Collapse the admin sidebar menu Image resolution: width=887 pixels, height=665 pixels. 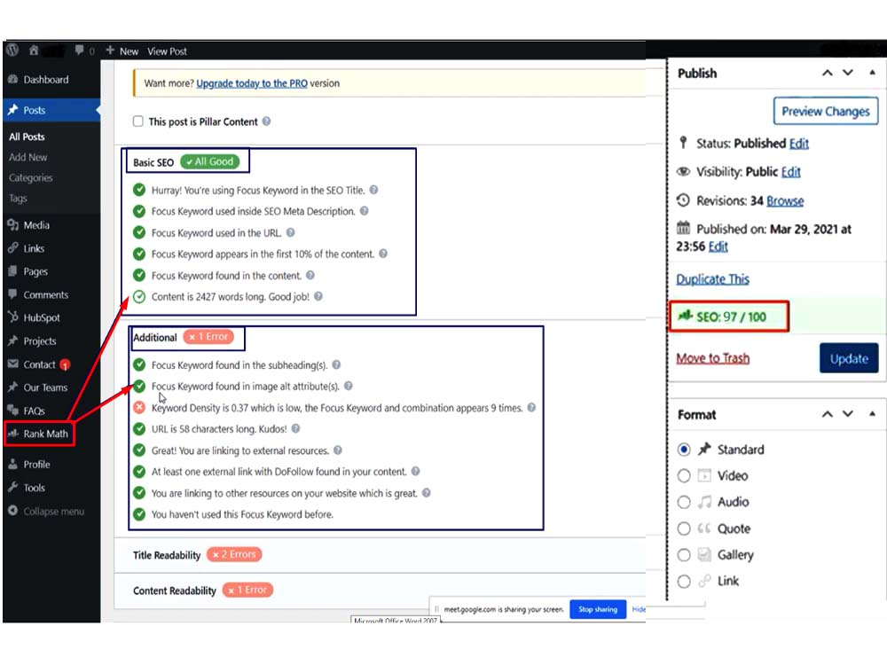point(46,512)
